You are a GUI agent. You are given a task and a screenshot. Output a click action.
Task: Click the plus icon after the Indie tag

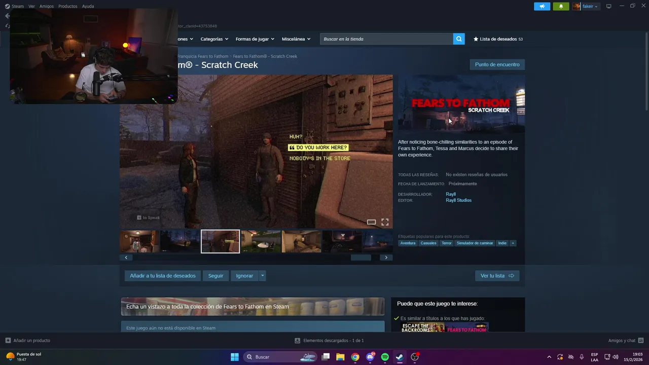[x=513, y=243]
